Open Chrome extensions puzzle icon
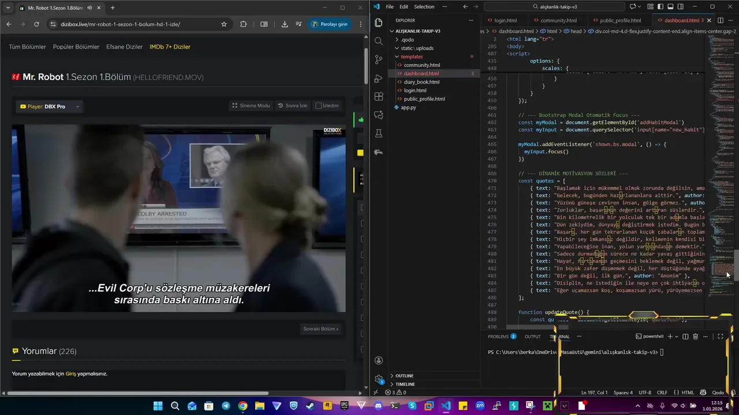The width and height of the screenshot is (739, 415). (243, 24)
